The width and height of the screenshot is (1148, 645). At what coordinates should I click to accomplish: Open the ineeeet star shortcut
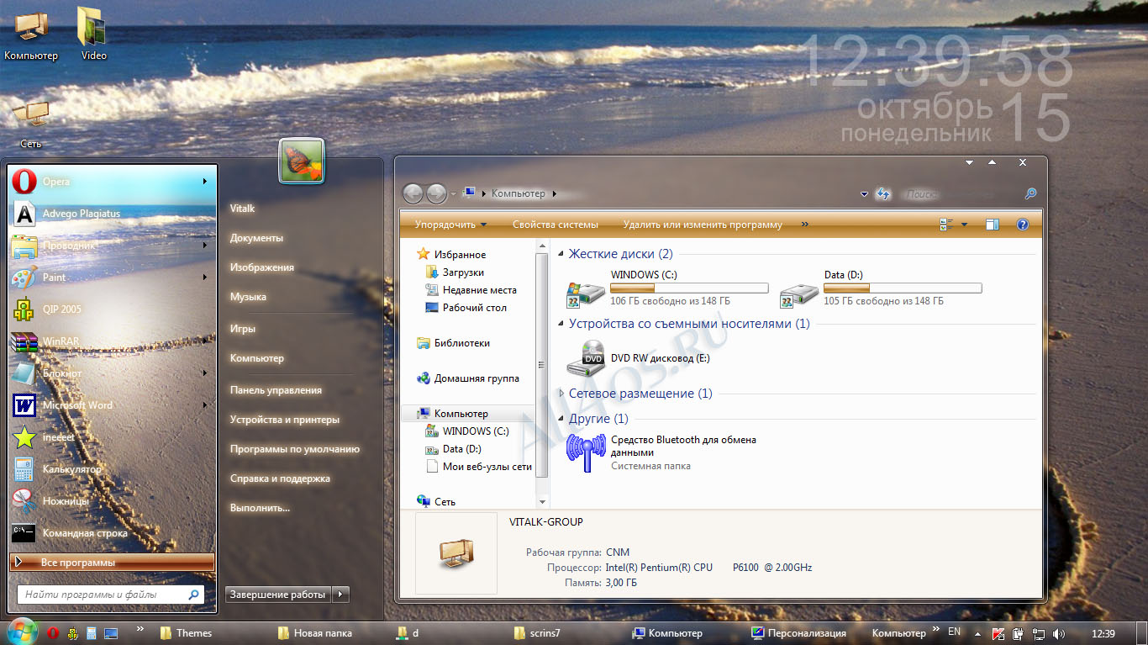tap(112, 437)
